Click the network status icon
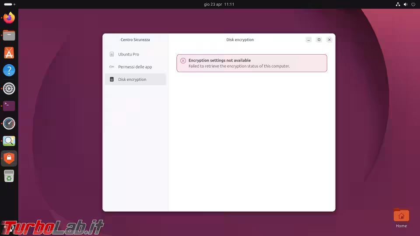The height and width of the screenshot is (236, 420). [398, 4]
